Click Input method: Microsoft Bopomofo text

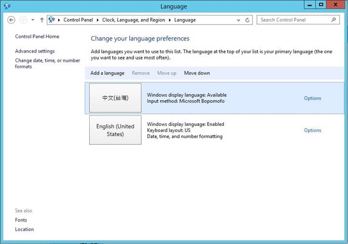coord(186,101)
